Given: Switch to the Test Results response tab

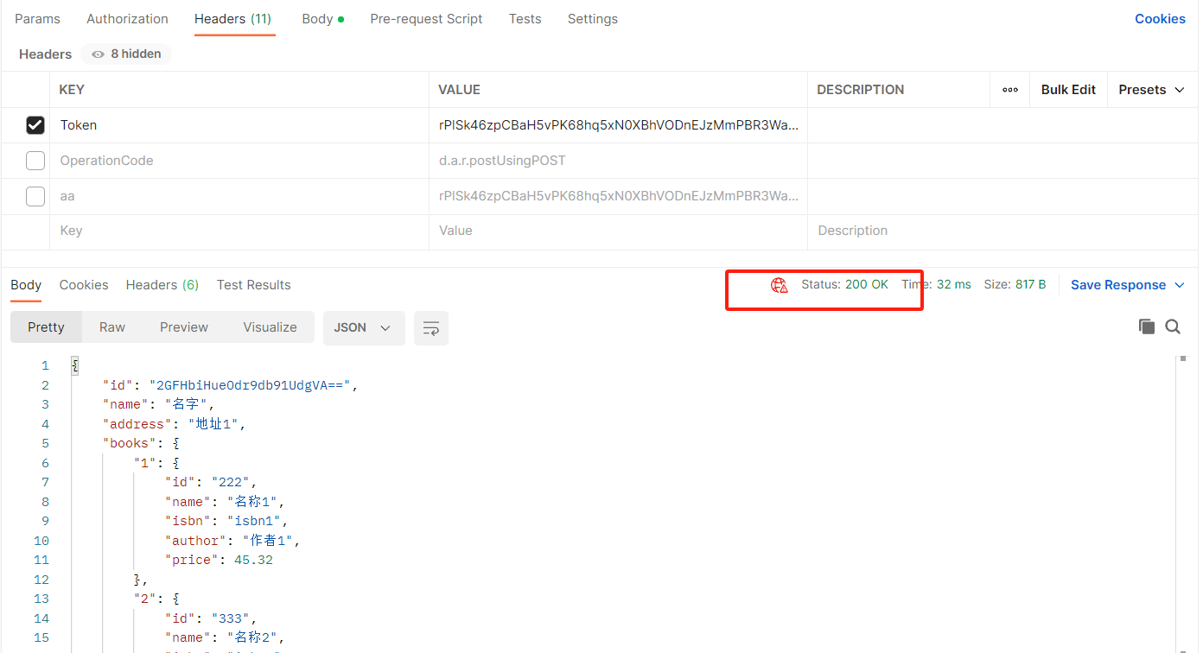Looking at the screenshot, I should point(253,285).
